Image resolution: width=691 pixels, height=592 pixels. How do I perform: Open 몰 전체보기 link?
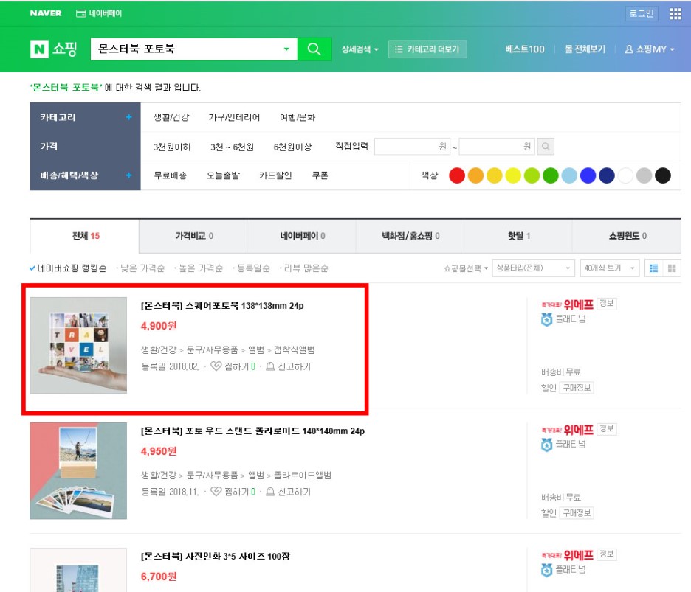(x=585, y=49)
